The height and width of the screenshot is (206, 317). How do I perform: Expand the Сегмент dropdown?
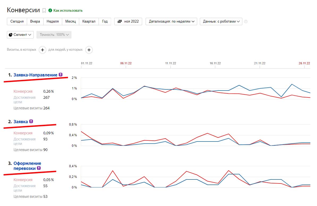point(20,35)
